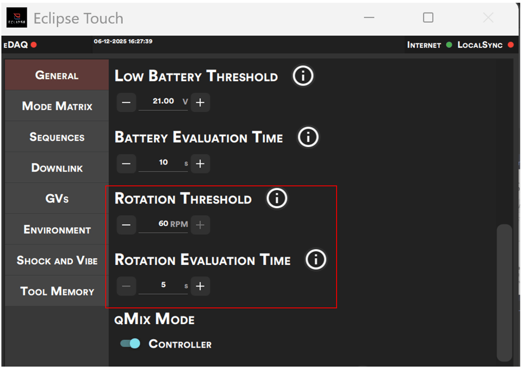The width and height of the screenshot is (522, 368).
Task: Increase Low Battery Threshold with plus
Action: [x=200, y=103]
